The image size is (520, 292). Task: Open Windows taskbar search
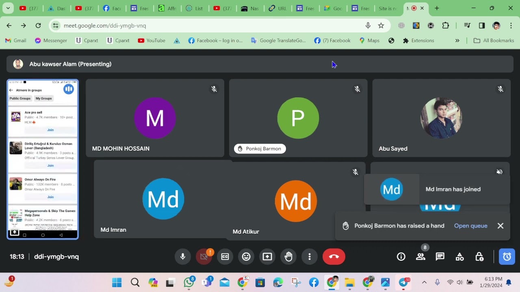[135, 282]
